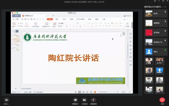Open the 文件 file menu
The height and width of the screenshot is (106, 169).
(17, 19)
